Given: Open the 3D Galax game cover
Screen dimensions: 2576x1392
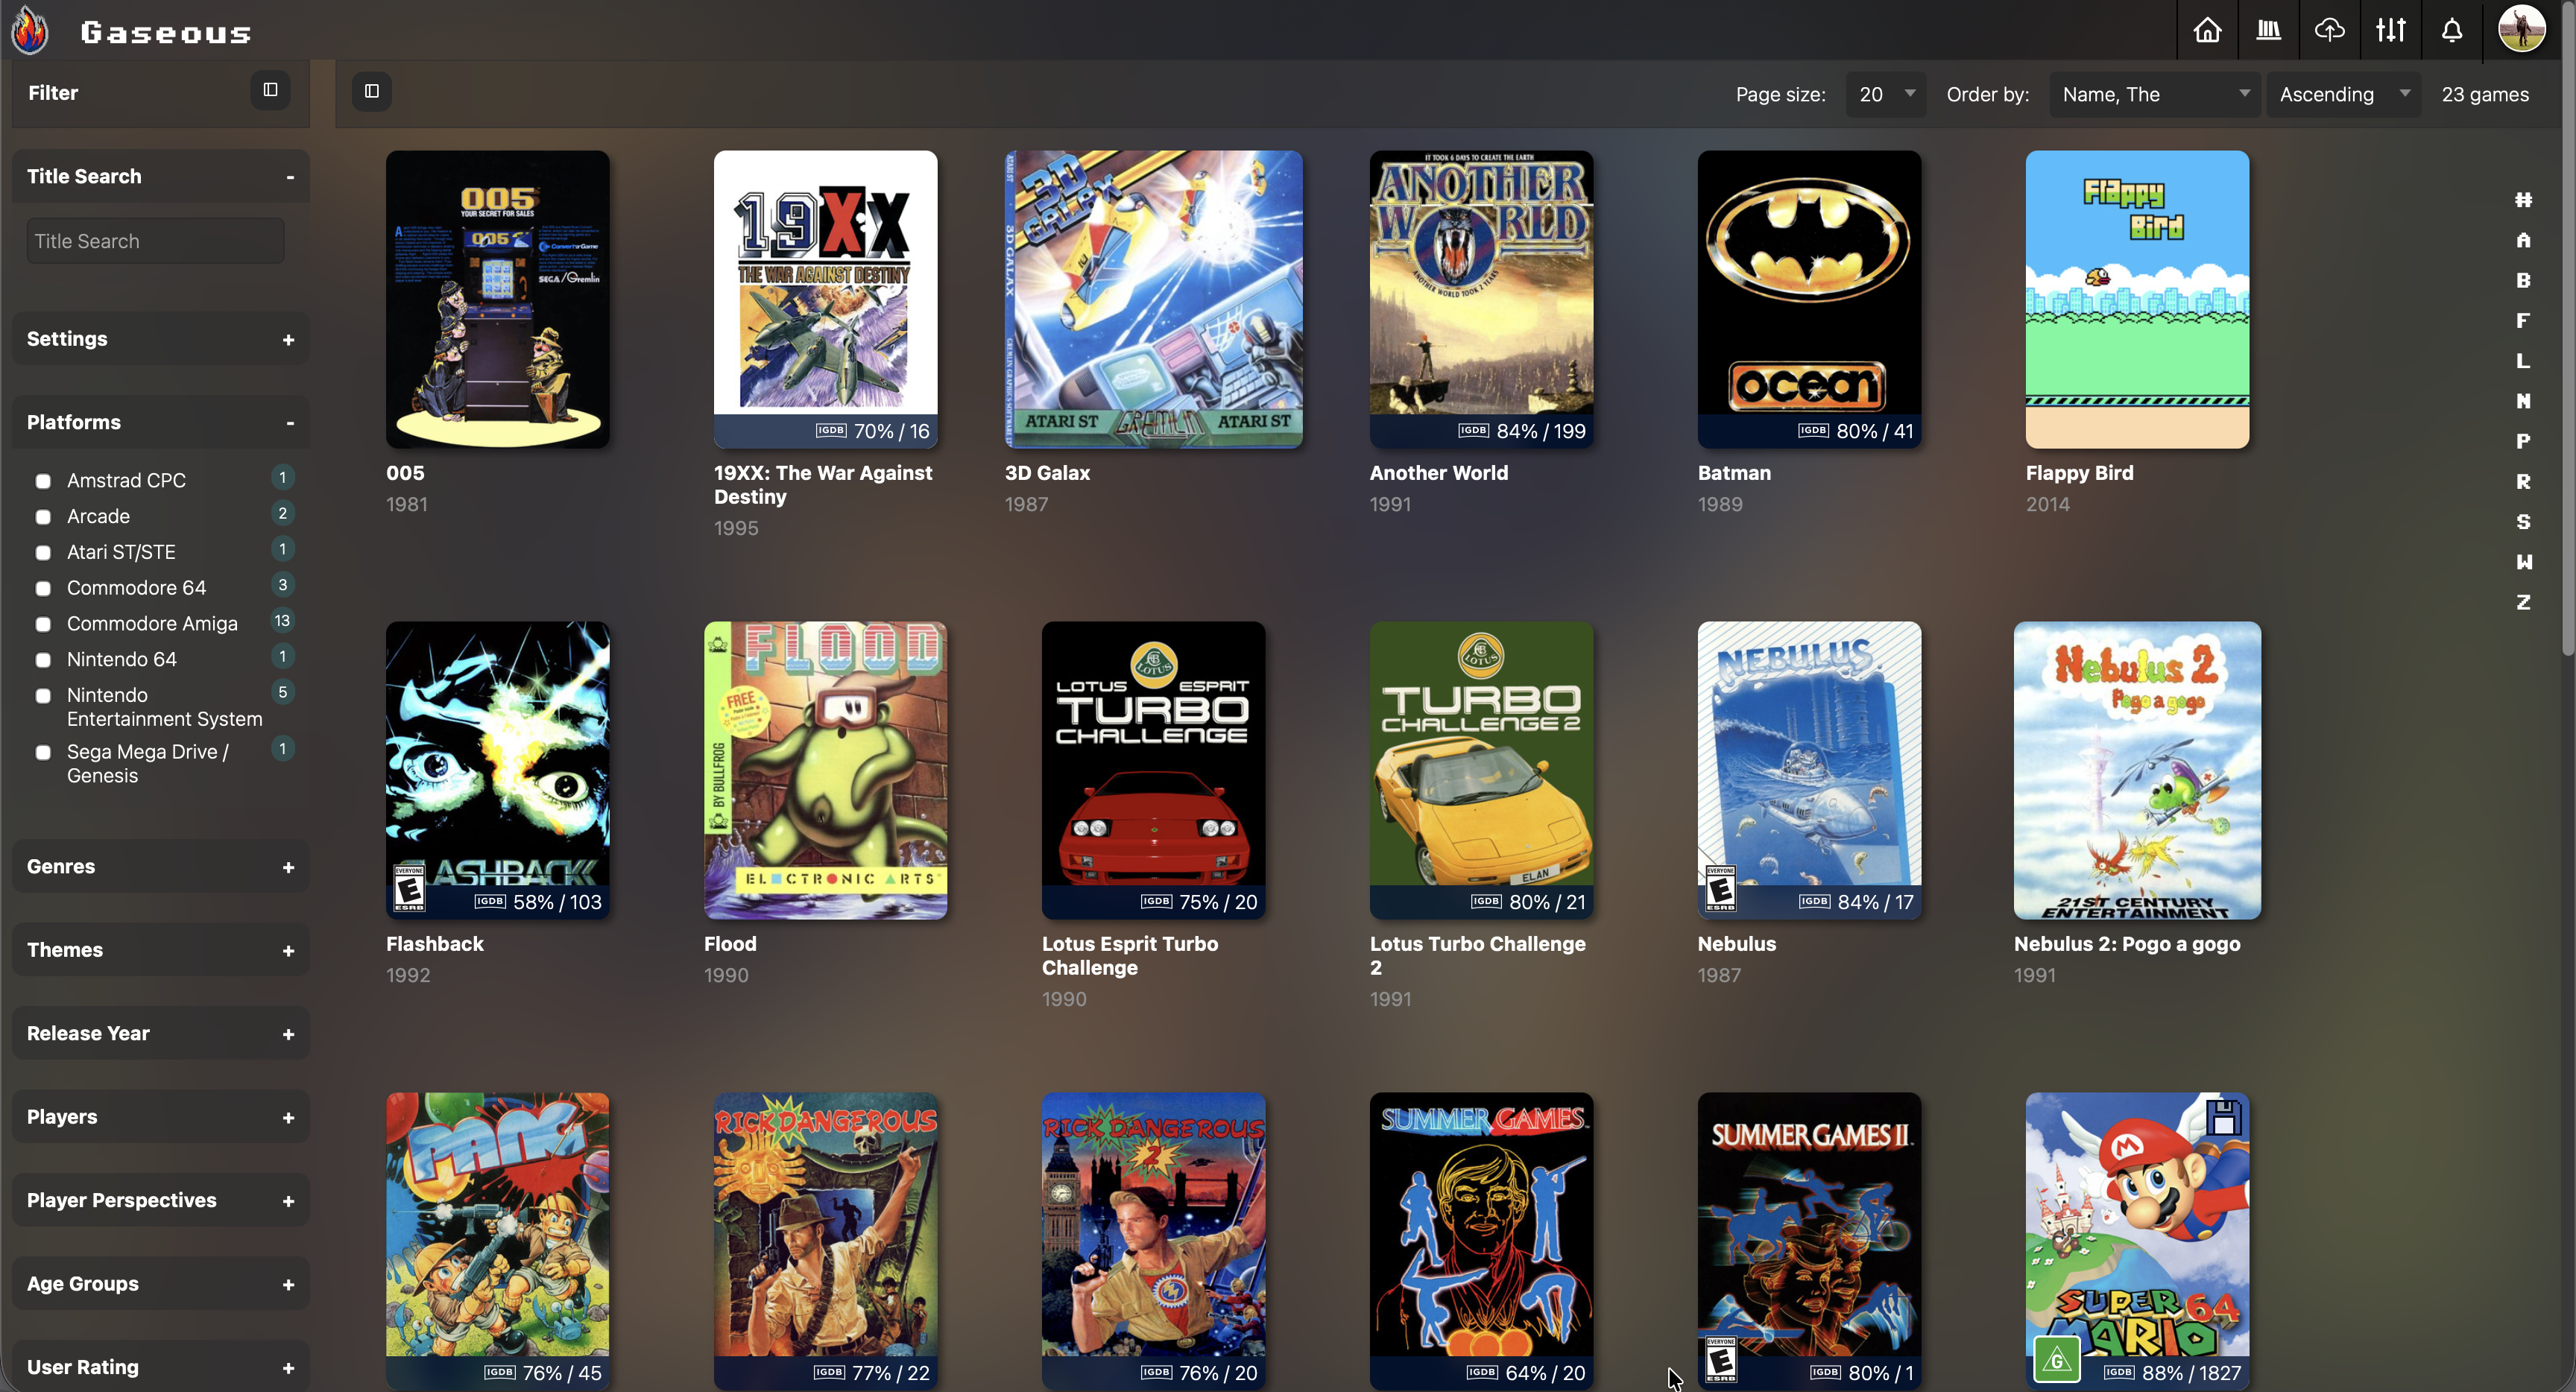Looking at the screenshot, I should click(1153, 299).
